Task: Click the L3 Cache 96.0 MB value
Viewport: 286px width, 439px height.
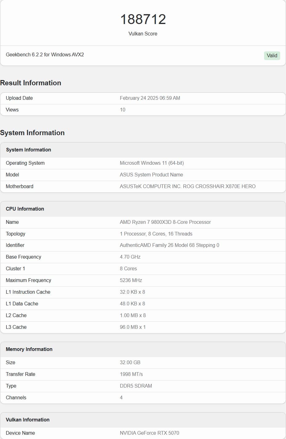Action: point(133,327)
